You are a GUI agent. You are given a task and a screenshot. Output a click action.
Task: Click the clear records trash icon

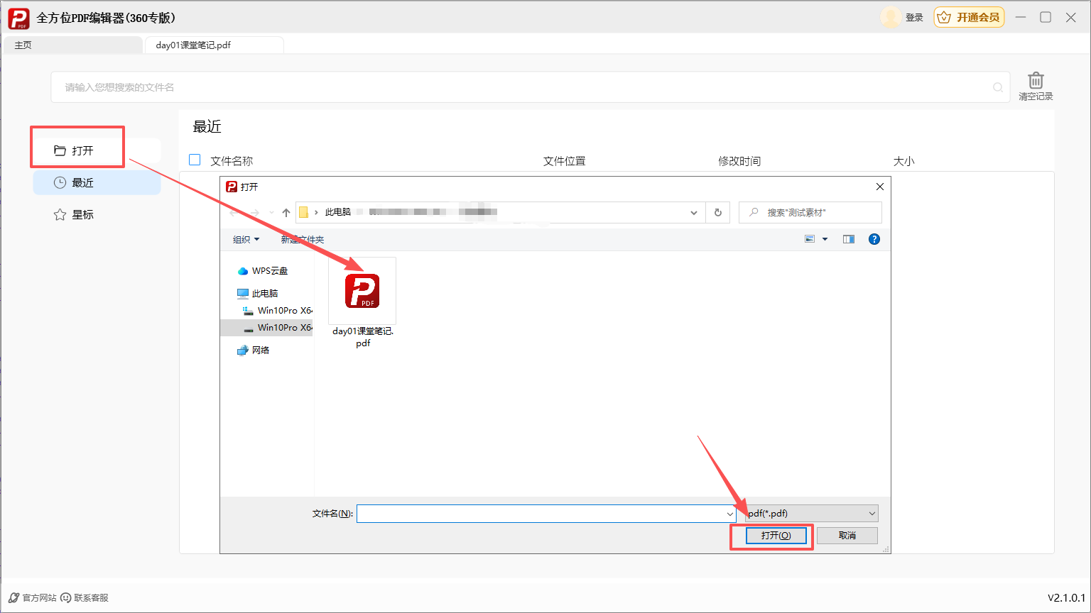point(1036,81)
